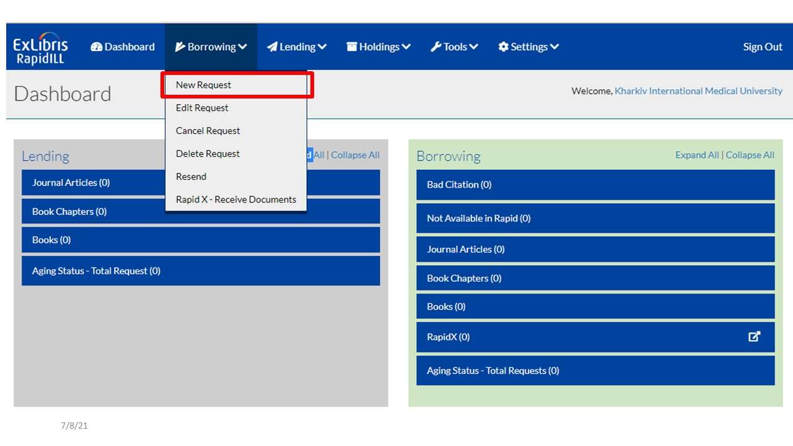Click the Dashboard page heading

[x=63, y=94]
